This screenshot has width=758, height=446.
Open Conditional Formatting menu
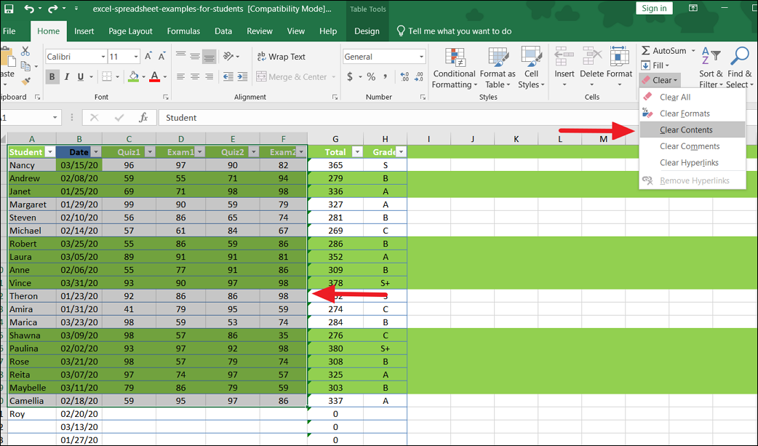click(454, 68)
